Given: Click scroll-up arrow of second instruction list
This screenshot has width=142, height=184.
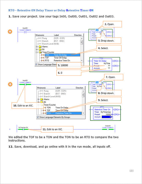Looking at the screenshot, I should coord(83,91).
